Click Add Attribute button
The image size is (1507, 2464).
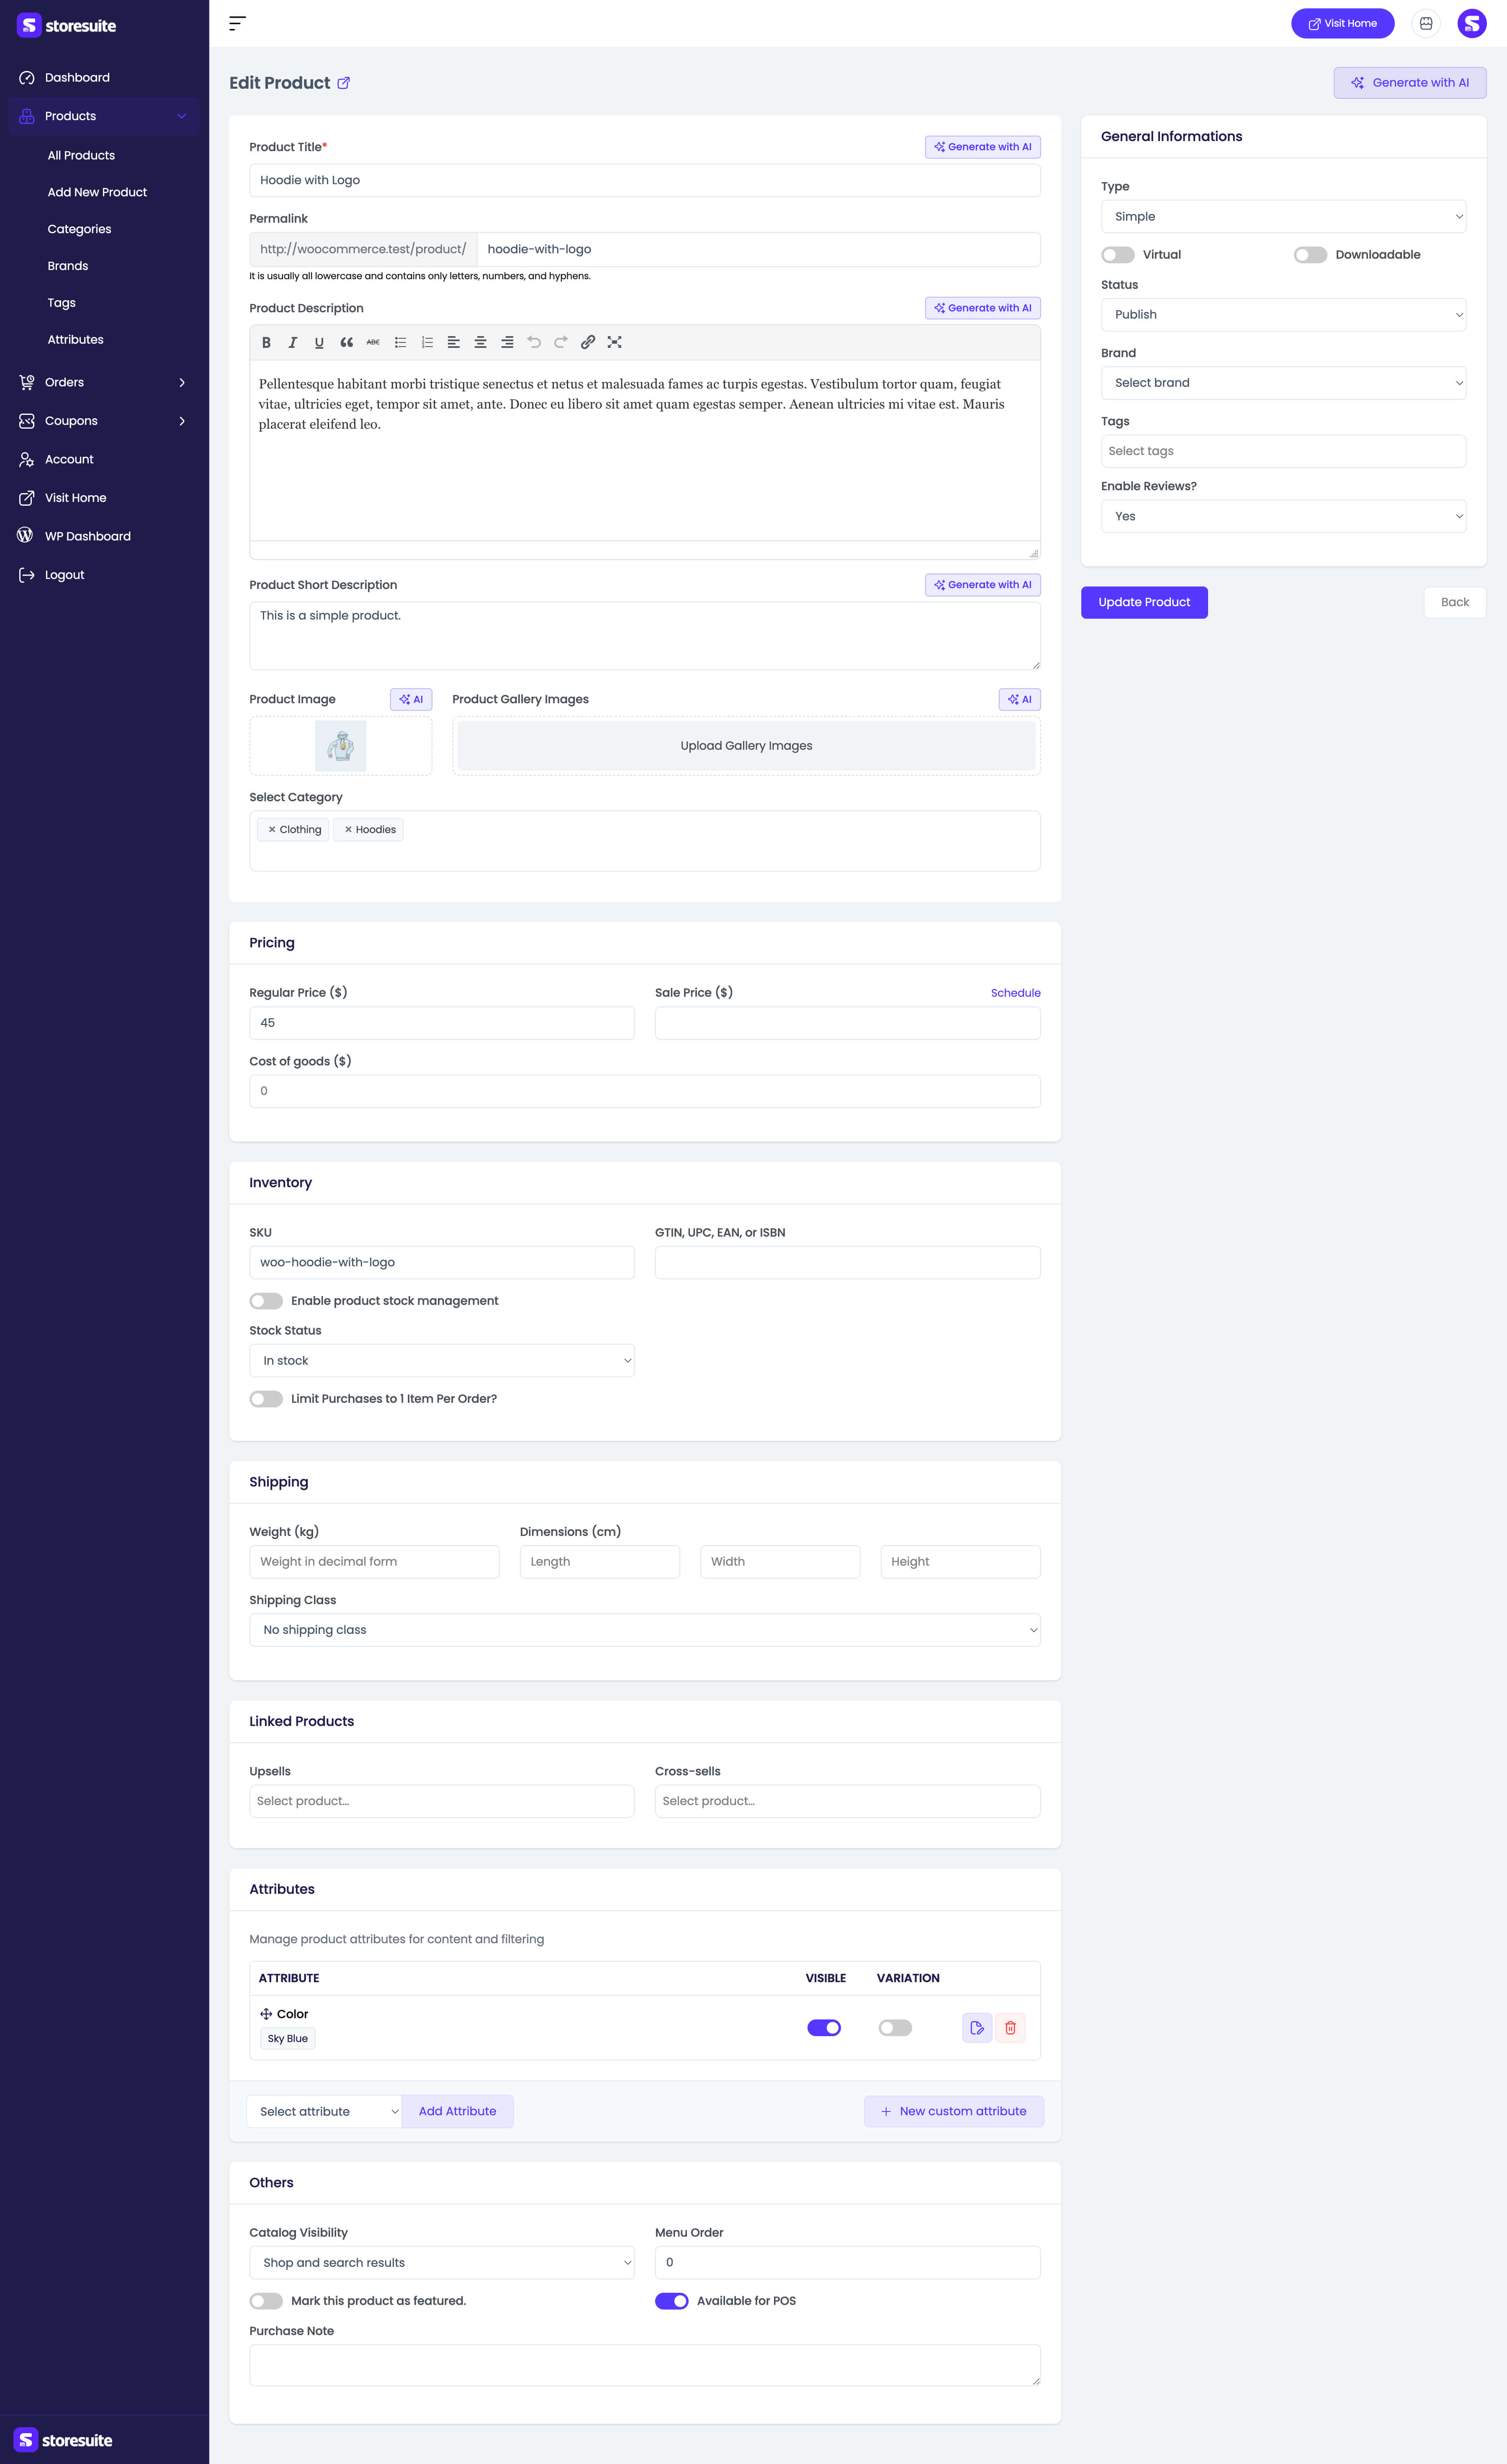point(457,2111)
